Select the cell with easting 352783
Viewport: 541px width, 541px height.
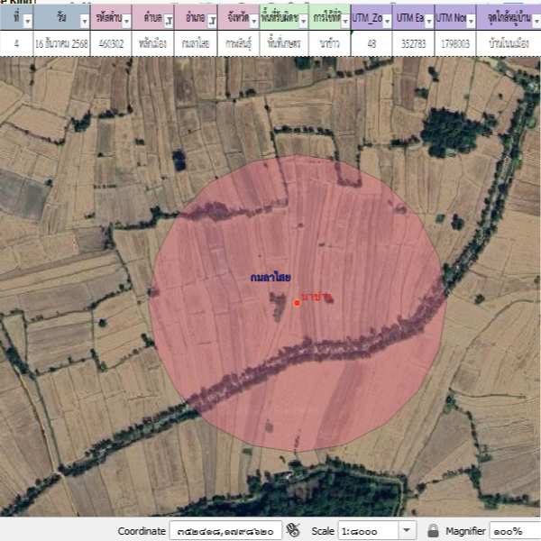pyautogui.click(x=414, y=43)
